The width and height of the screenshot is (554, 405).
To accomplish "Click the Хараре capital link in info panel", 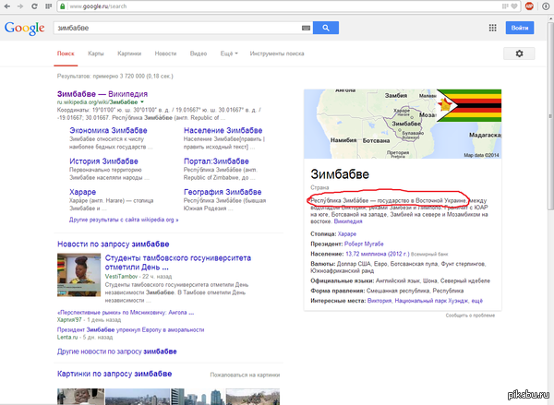I will pyautogui.click(x=345, y=235).
